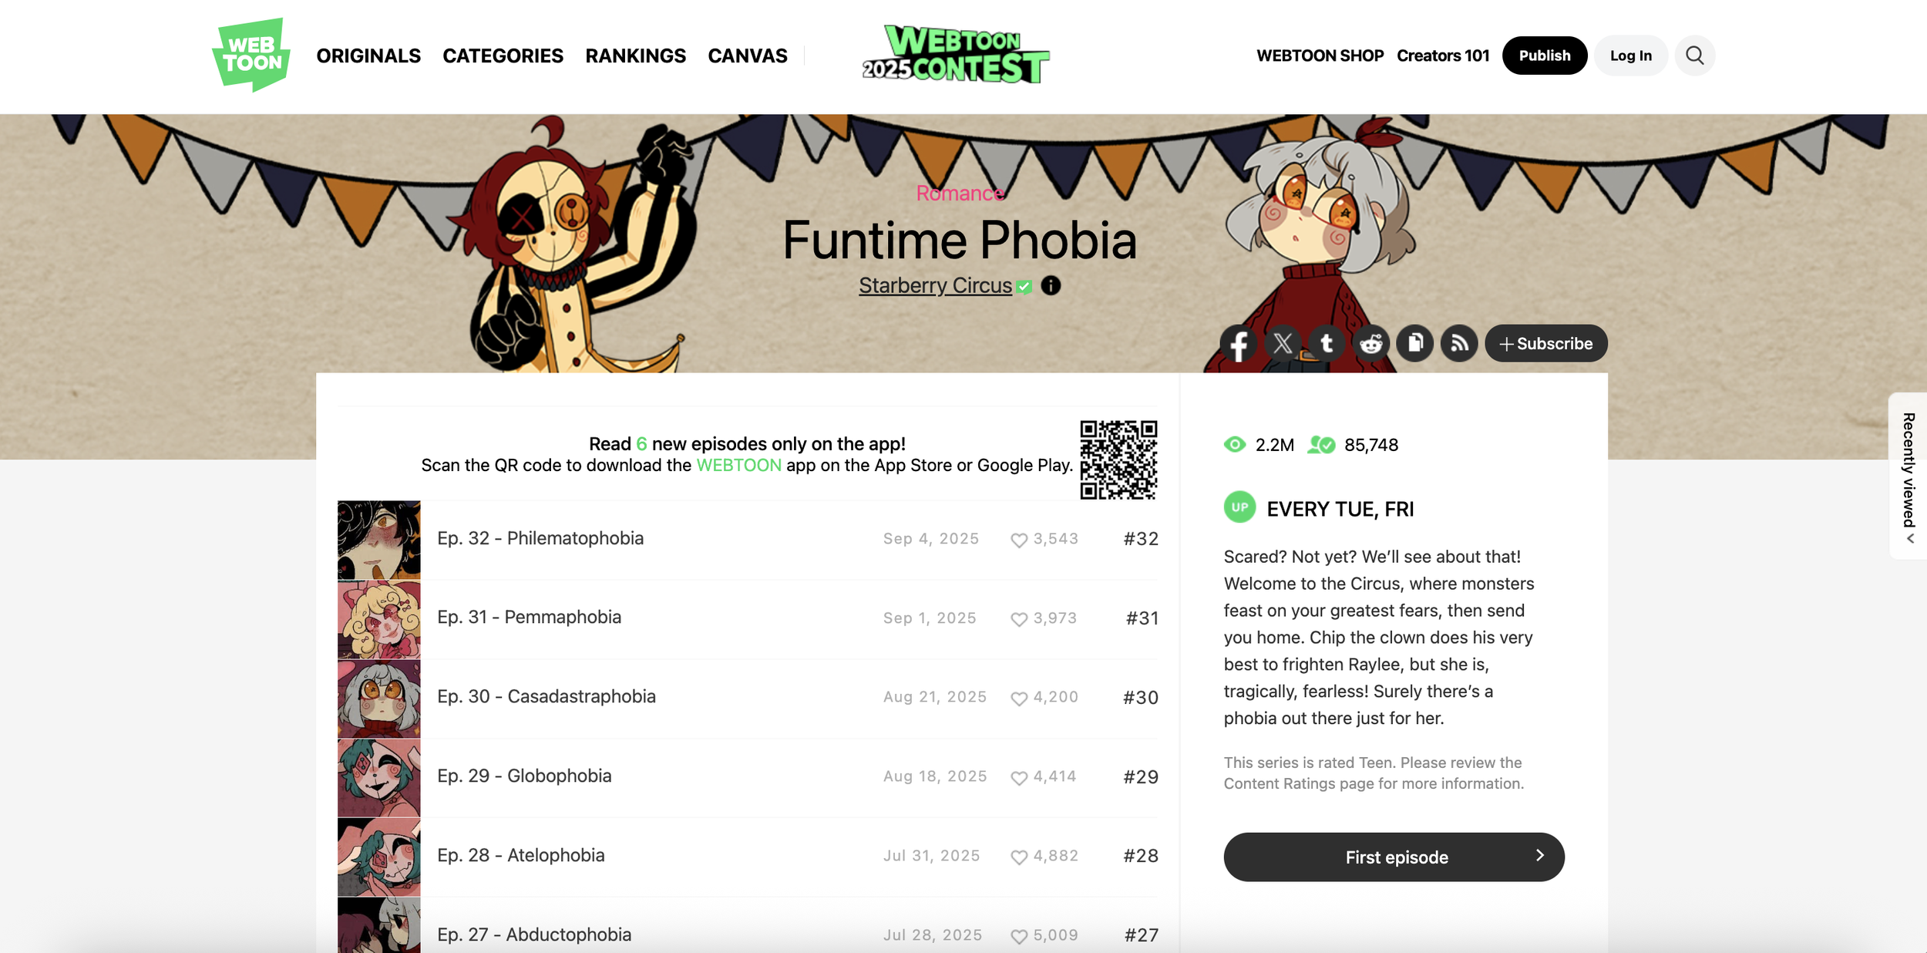Viewport: 1927px width, 953px height.
Task: Copy series URL with the copy icon
Action: pos(1415,344)
